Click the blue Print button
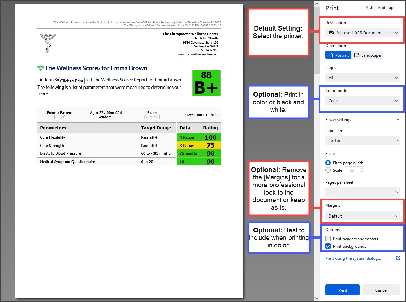Image resolution: width=406 pixels, height=302 pixels. click(342, 290)
